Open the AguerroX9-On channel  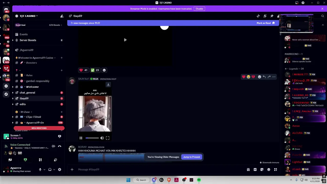tap(39, 123)
